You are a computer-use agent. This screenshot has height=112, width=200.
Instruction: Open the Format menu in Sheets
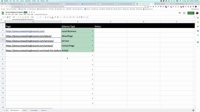point(21,14)
